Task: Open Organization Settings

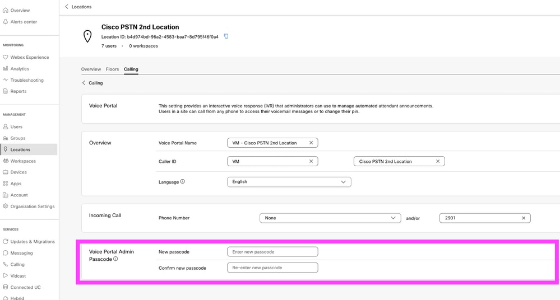Action: click(x=33, y=207)
